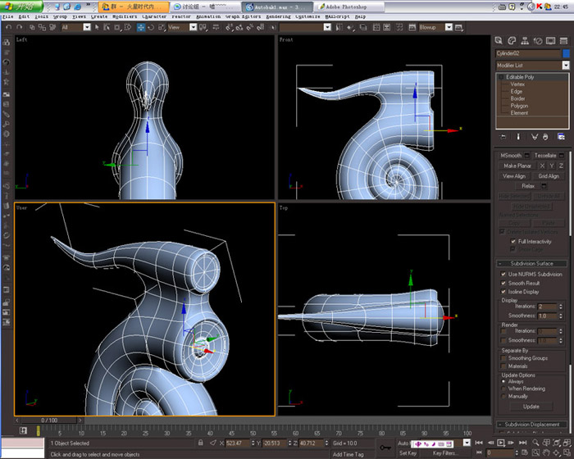Open the Customize menu
Viewport: 574px width, 459px height.
click(307, 16)
